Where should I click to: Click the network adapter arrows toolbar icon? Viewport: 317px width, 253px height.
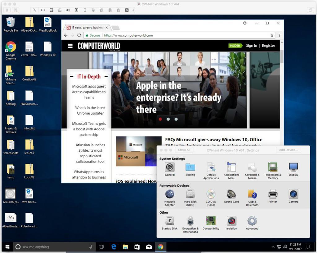click(x=43, y=10)
